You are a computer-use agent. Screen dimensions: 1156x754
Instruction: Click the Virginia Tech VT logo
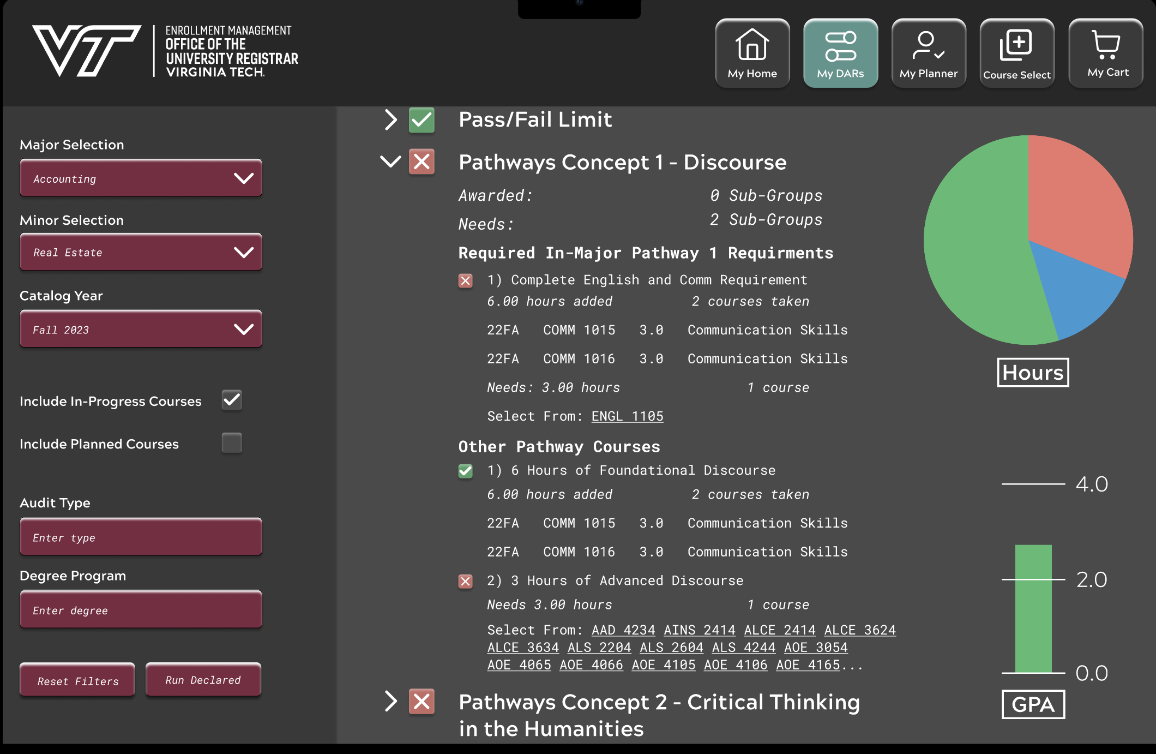(87, 50)
